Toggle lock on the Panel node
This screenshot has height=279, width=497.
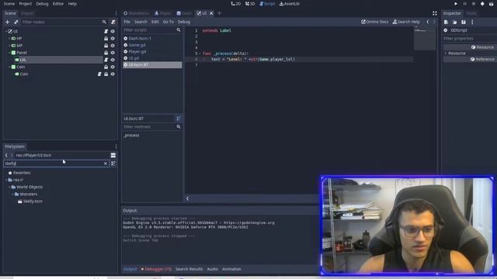[x=106, y=53]
